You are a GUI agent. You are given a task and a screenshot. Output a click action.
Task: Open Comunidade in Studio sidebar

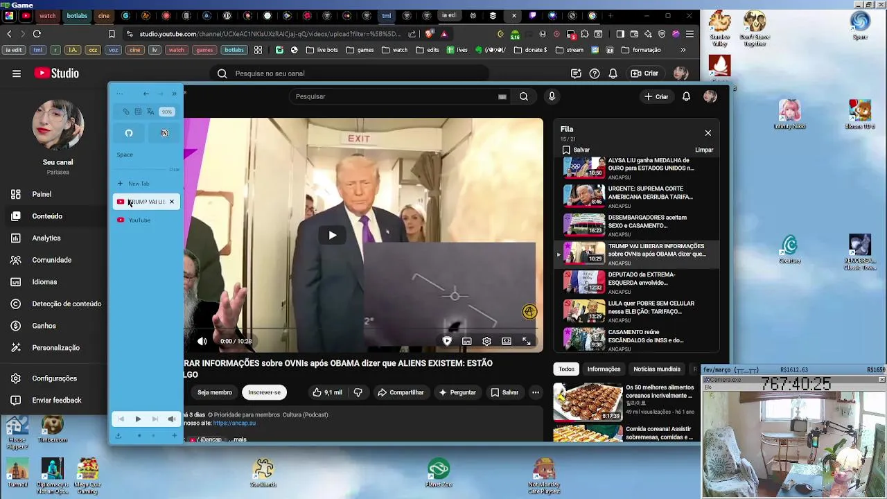pyautogui.click(x=54, y=260)
